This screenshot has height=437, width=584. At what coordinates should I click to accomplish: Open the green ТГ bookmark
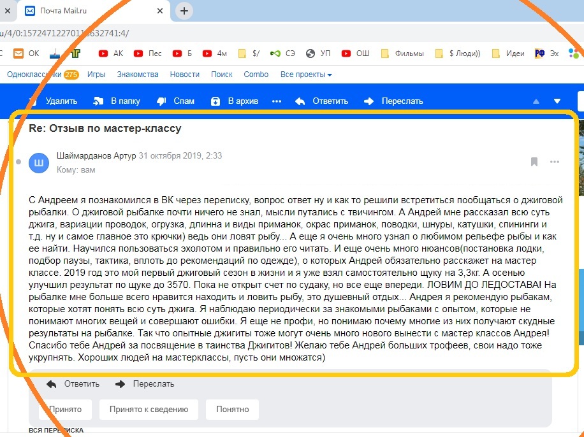click(x=76, y=54)
